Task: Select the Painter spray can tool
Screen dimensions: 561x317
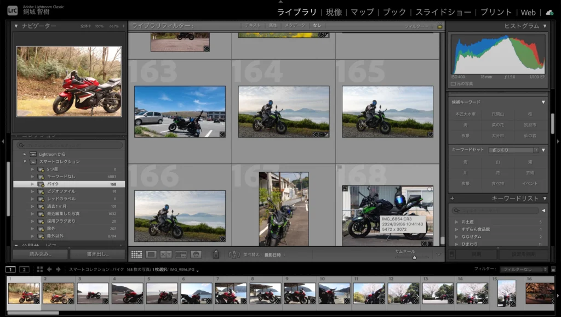Action: point(216,254)
